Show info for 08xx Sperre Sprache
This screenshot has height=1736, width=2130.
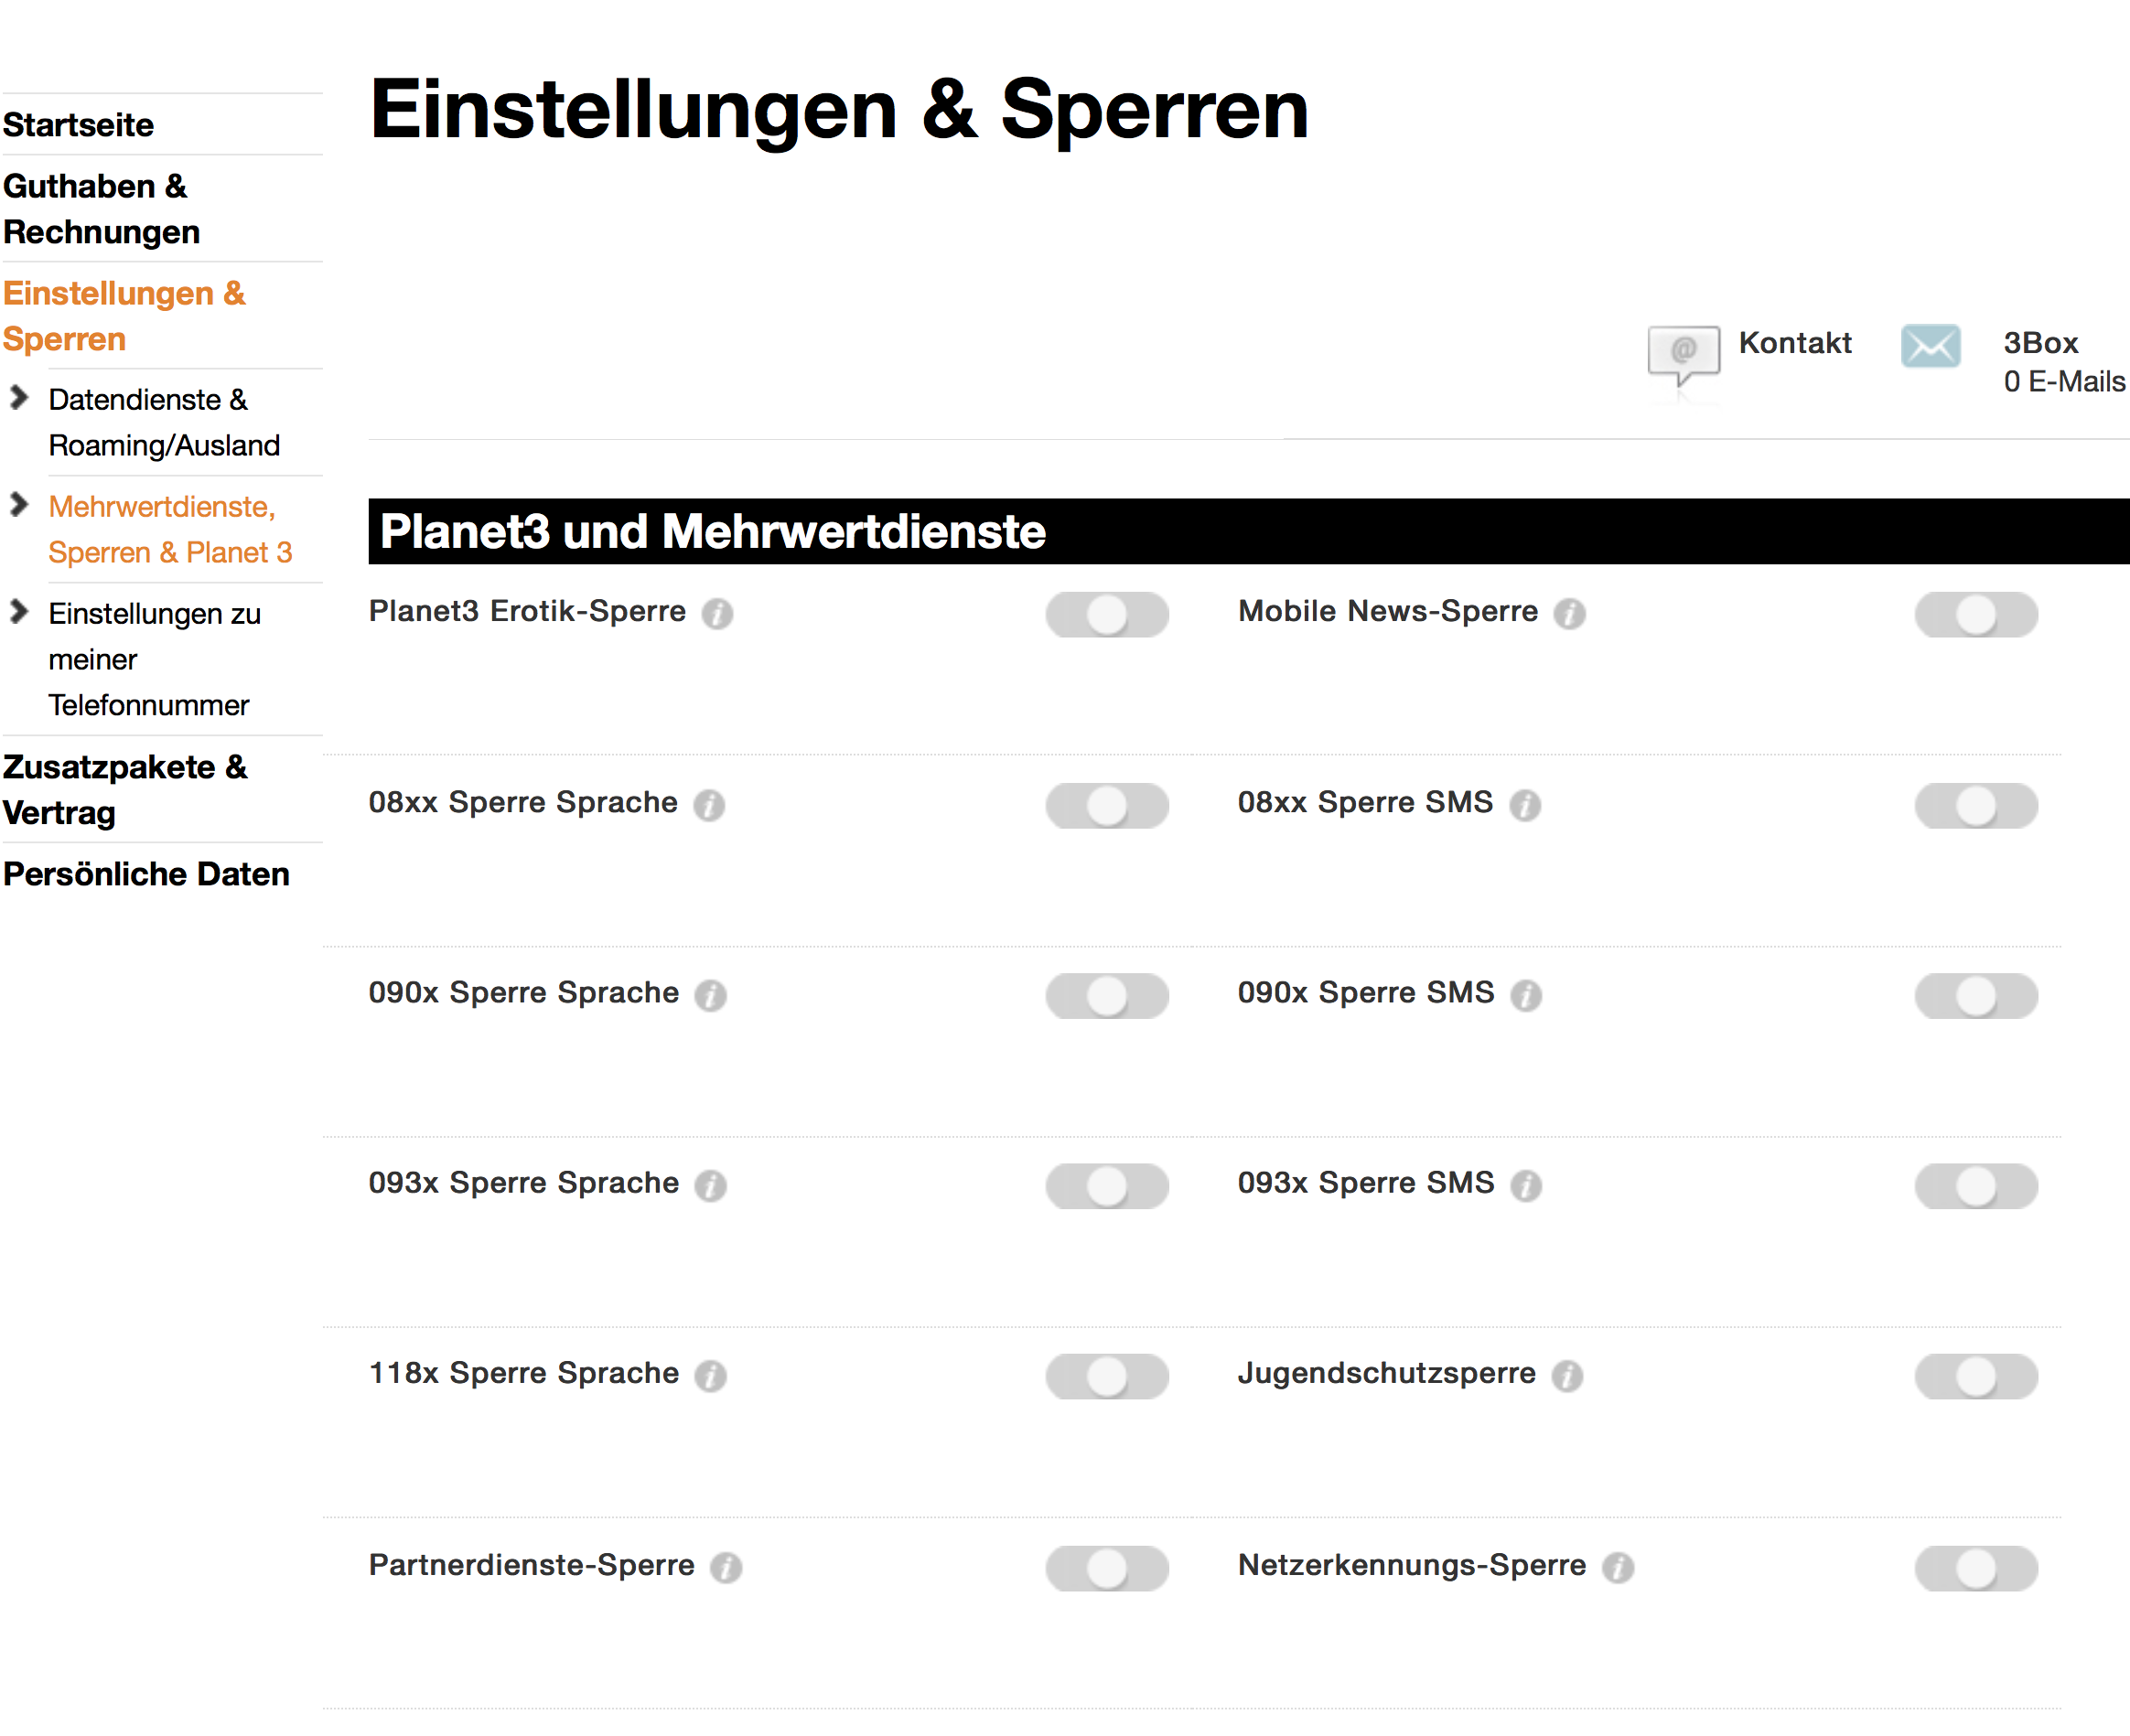coord(708,804)
